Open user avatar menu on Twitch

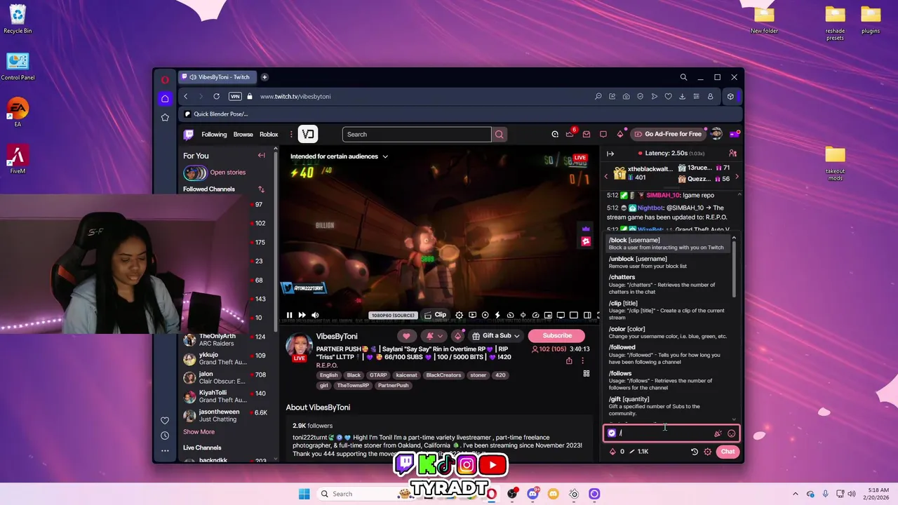tap(716, 134)
